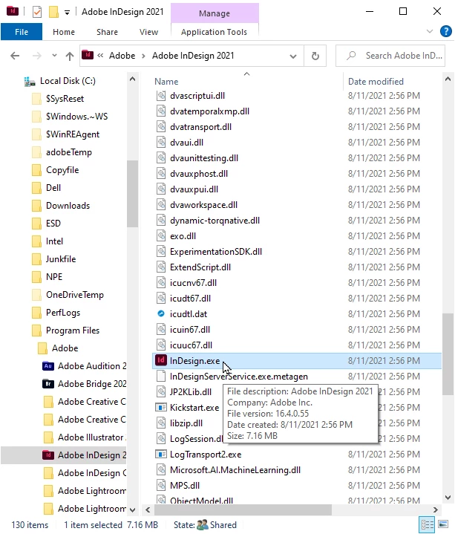Open the Customize Quick Access Toolbar dropdown
The width and height of the screenshot is (455, 534).
(x=67, y=13)
